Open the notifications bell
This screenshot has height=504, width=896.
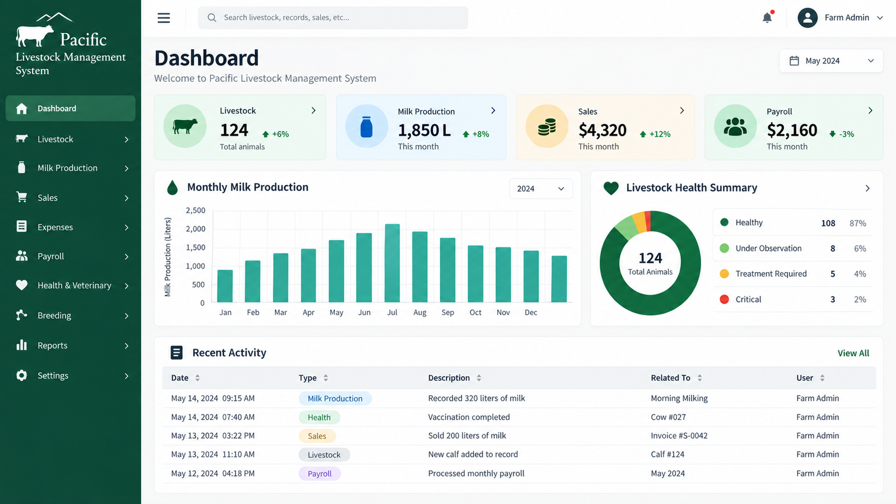[x=767, y=17]
